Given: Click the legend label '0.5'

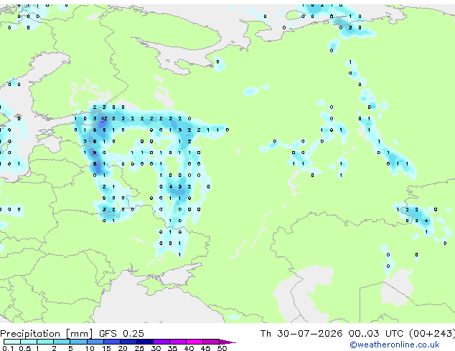Looking at the screenshot, I should pyautogui.click(x=24, y=348).
